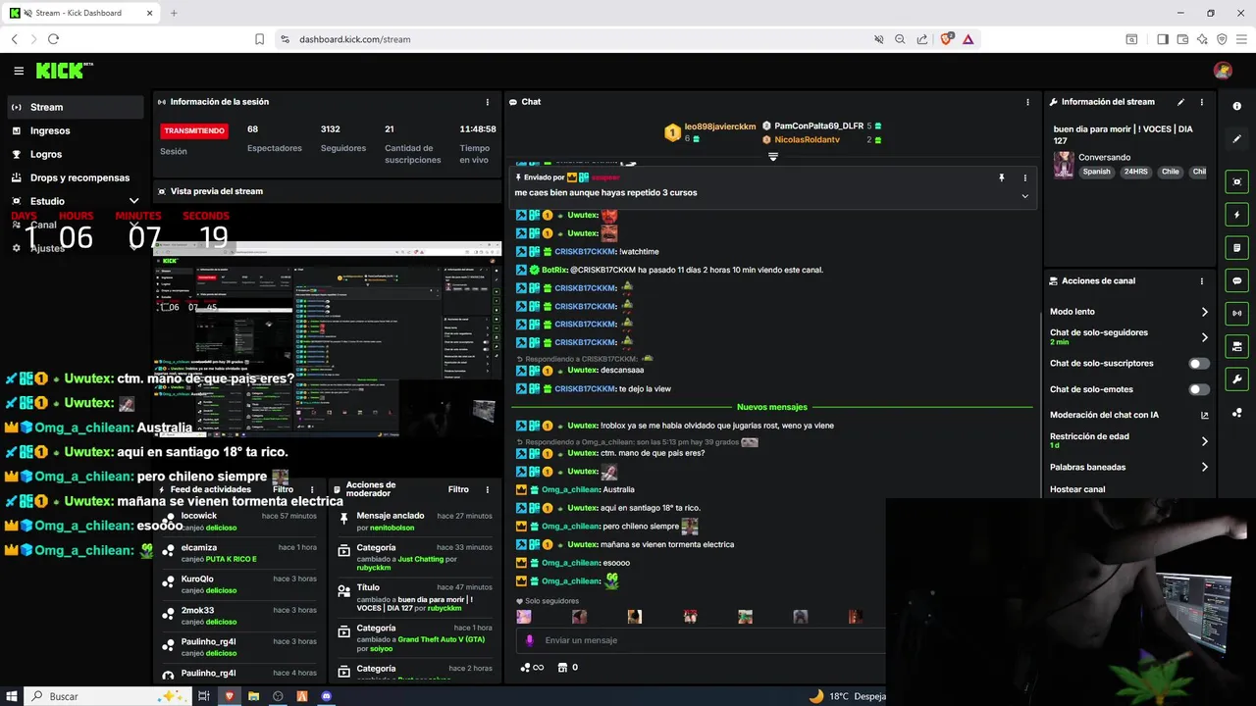Screen dimensions: 1256x706
Task: Select the Spanish stream tag
Action: pos(1096,172)
